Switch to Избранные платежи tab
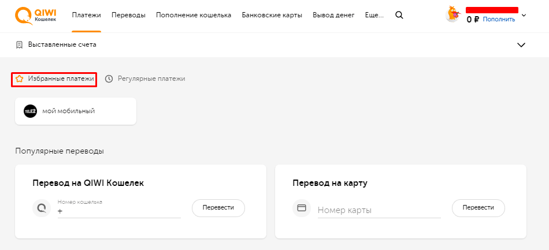The image size is (549, 250). coord(55,79)
